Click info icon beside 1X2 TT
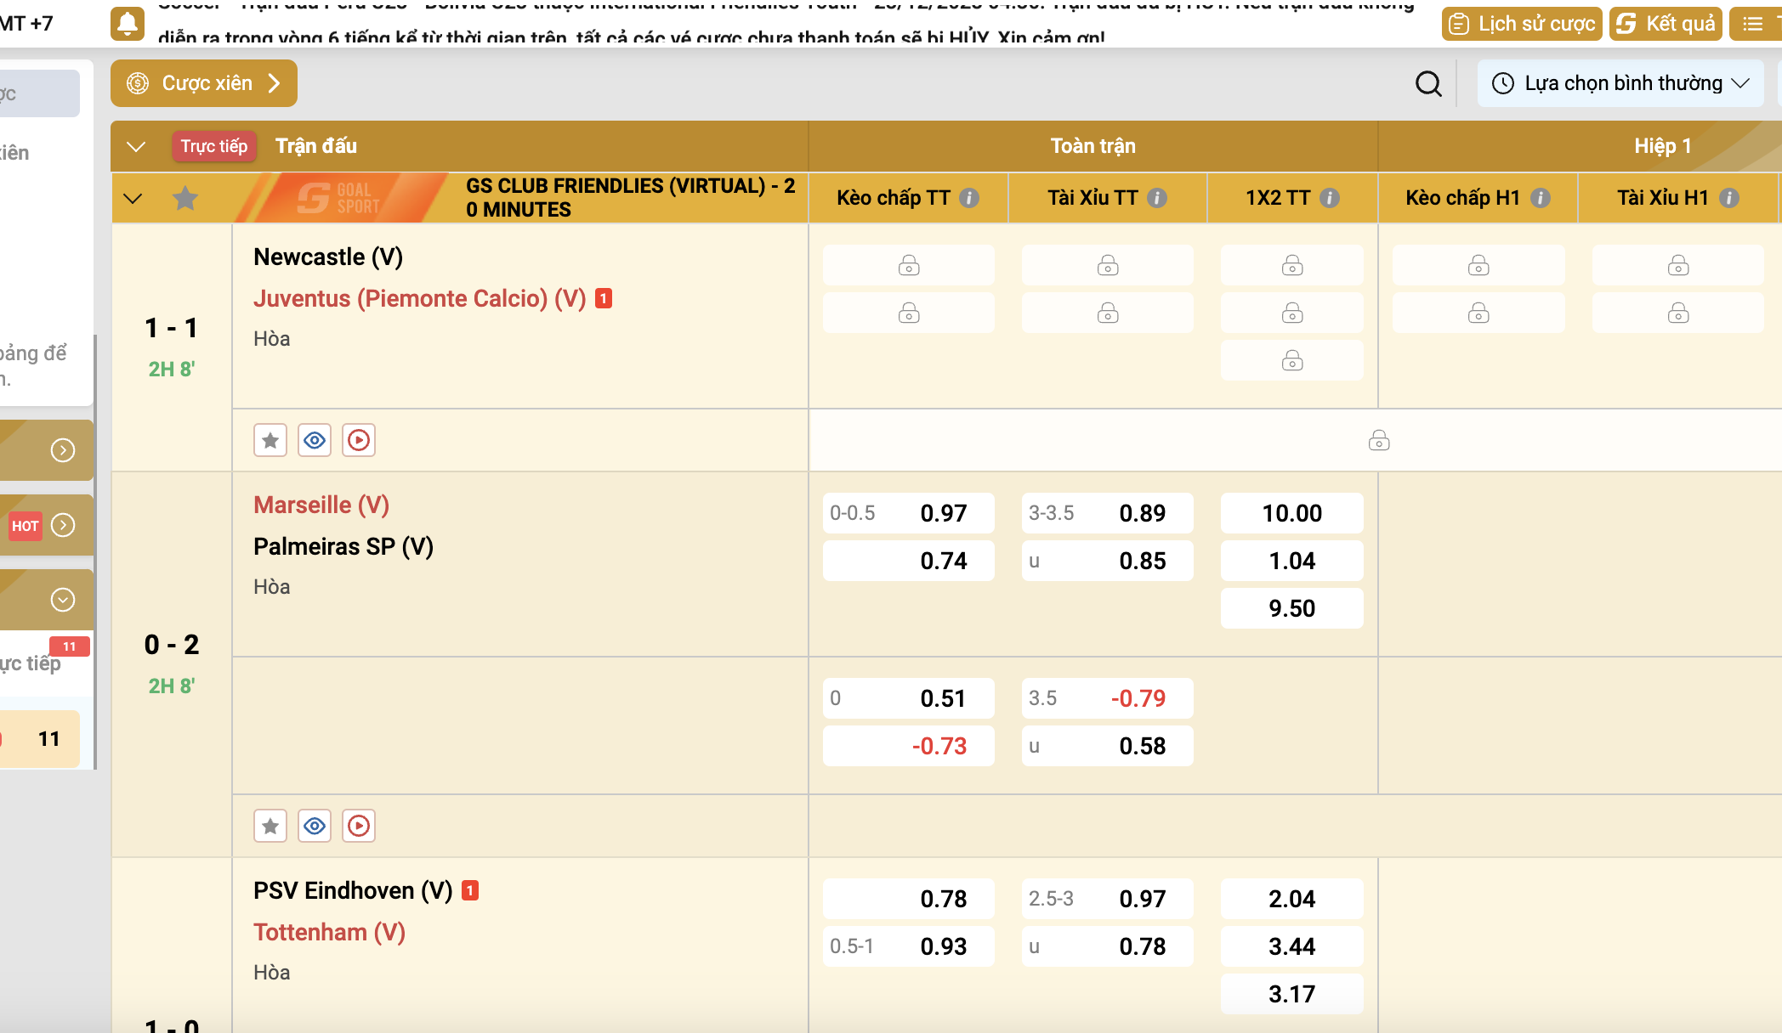Screen dimensions: 1782x1033 [x=1330, y=198]
